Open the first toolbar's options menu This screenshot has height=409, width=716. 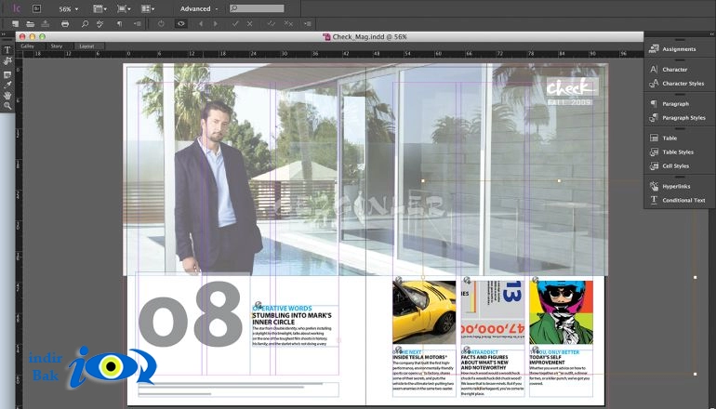coord(137,24)
